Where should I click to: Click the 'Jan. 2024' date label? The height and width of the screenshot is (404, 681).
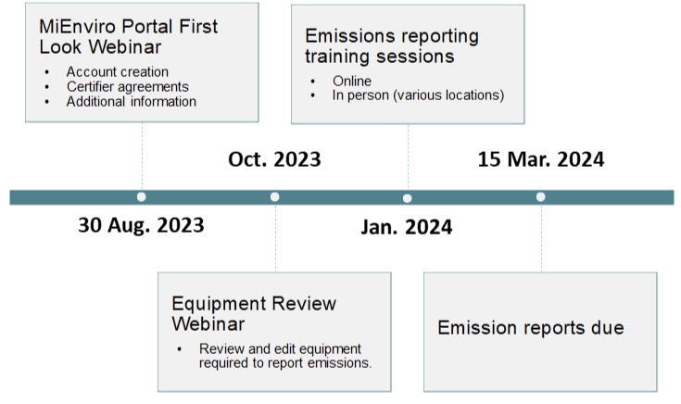pos(407,227)
